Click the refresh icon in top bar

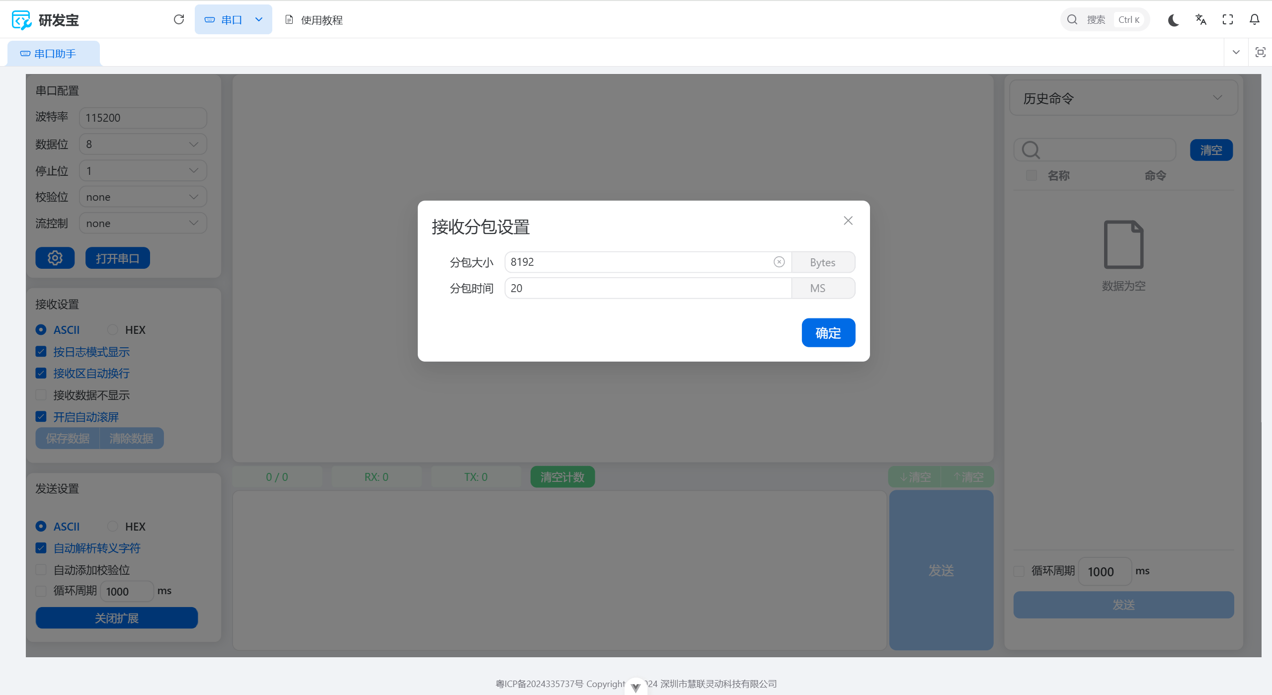[179, 19]
